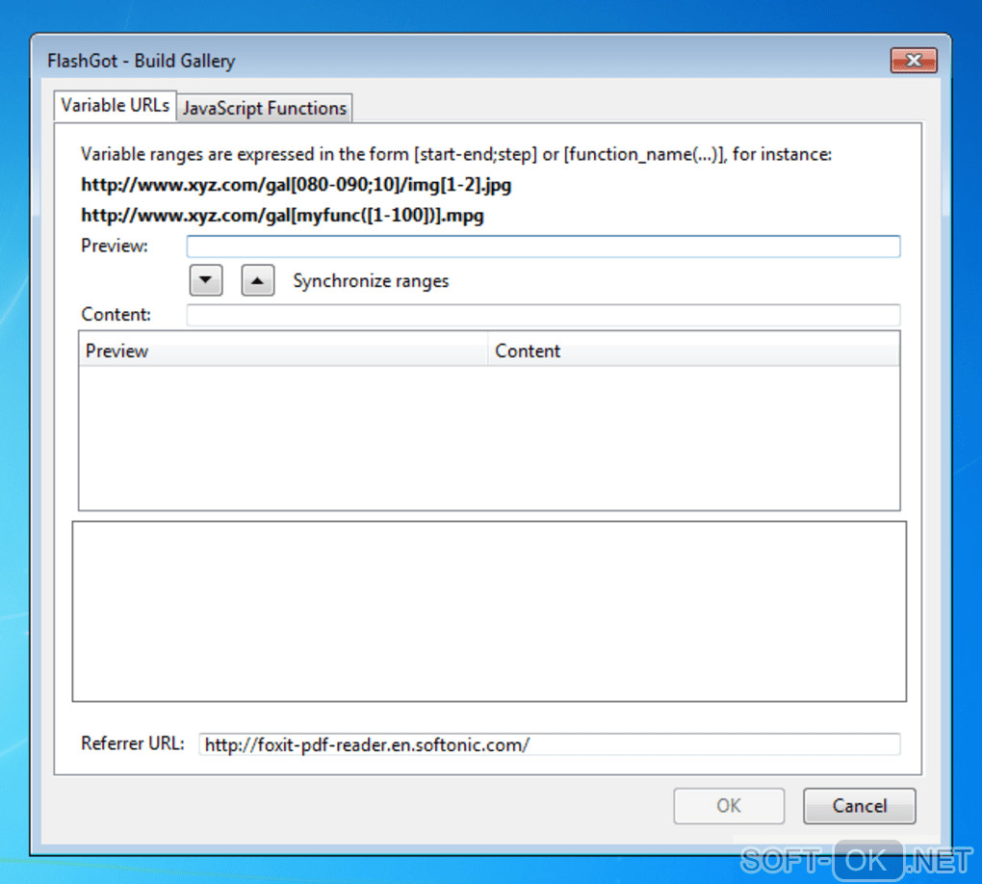
Task: Click the 'Preview:' field label
Action: [115, 247]
